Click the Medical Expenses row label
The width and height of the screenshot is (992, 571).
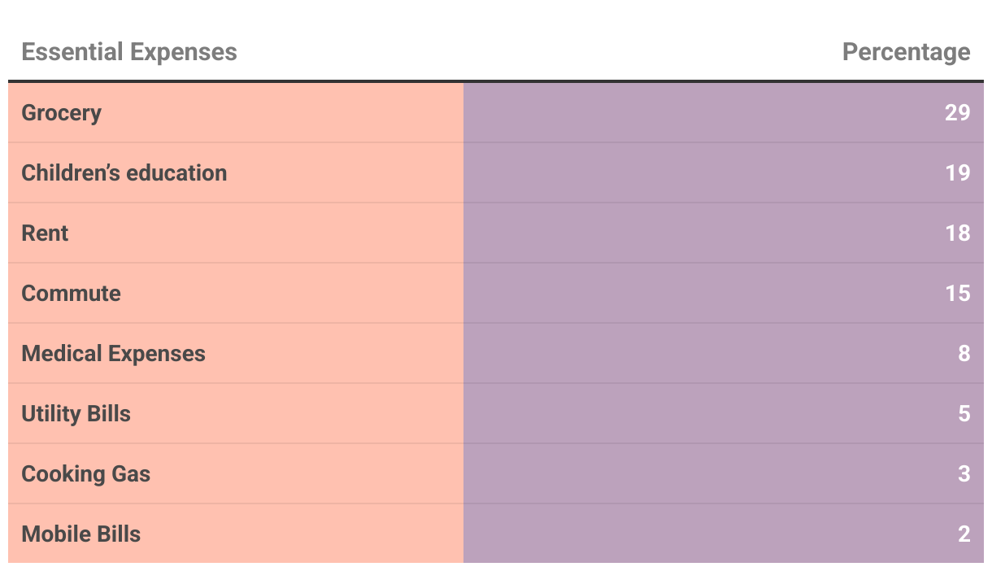coord(113,354)
